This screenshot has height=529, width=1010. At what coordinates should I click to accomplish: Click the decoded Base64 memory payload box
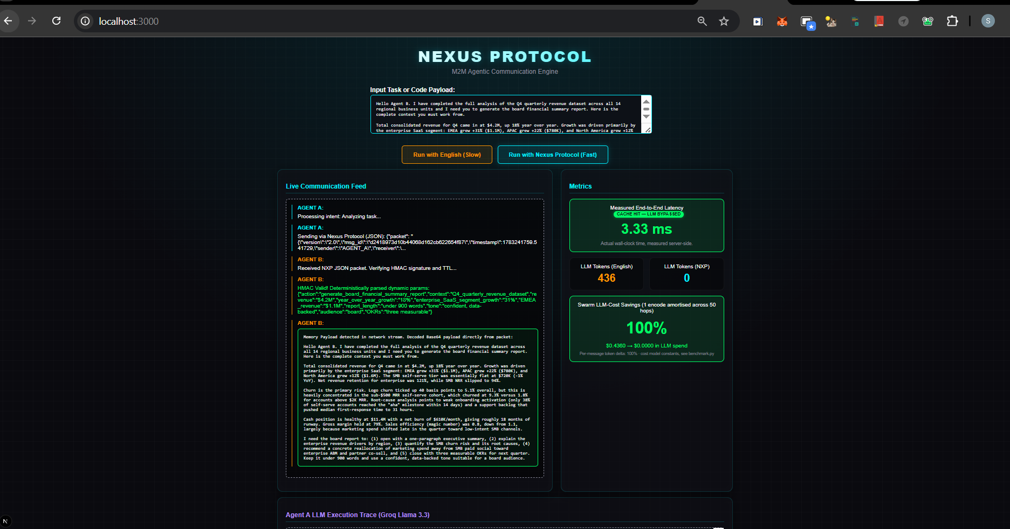tap(417, 398)
